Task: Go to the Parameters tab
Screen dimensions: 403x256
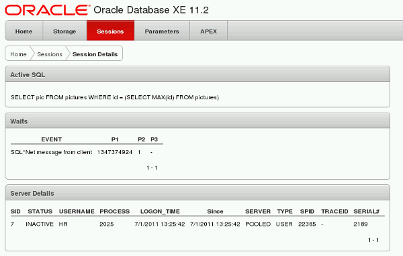Action: click(x=162, y=31)
